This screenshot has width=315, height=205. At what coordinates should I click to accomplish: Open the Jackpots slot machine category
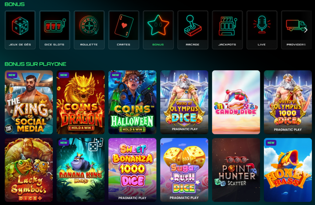point(227,30)
